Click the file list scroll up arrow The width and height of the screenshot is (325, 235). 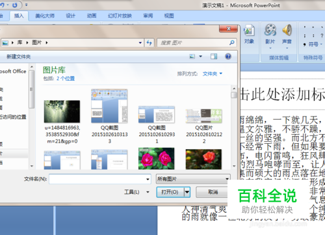234,89
